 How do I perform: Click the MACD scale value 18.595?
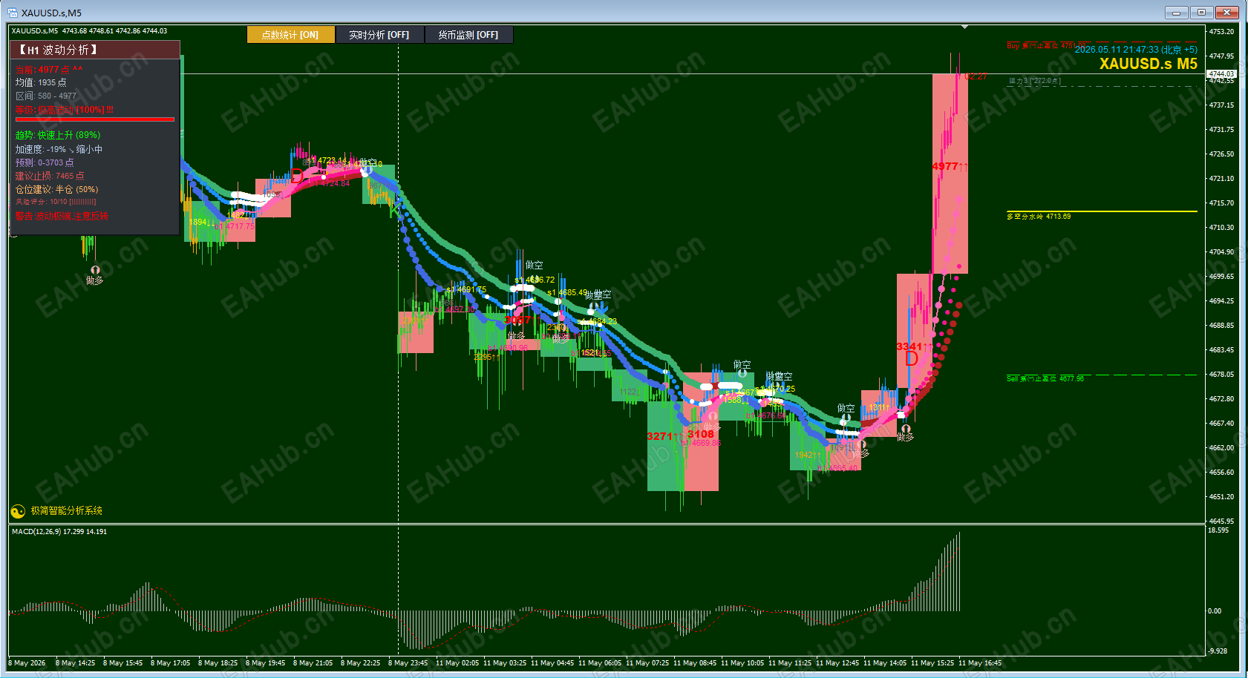pyautogui.click(x=1218, y=530)
